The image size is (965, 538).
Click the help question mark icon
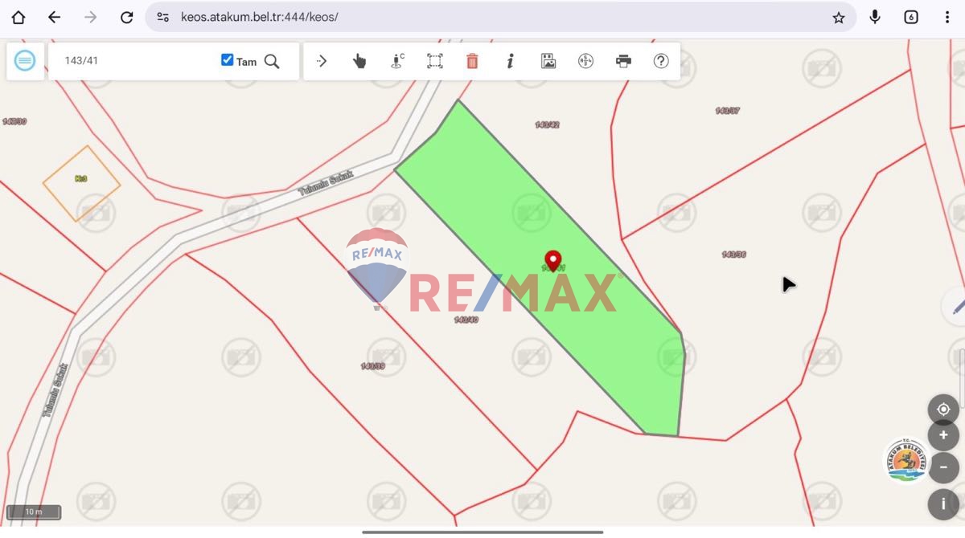click(x=661, y=60)
